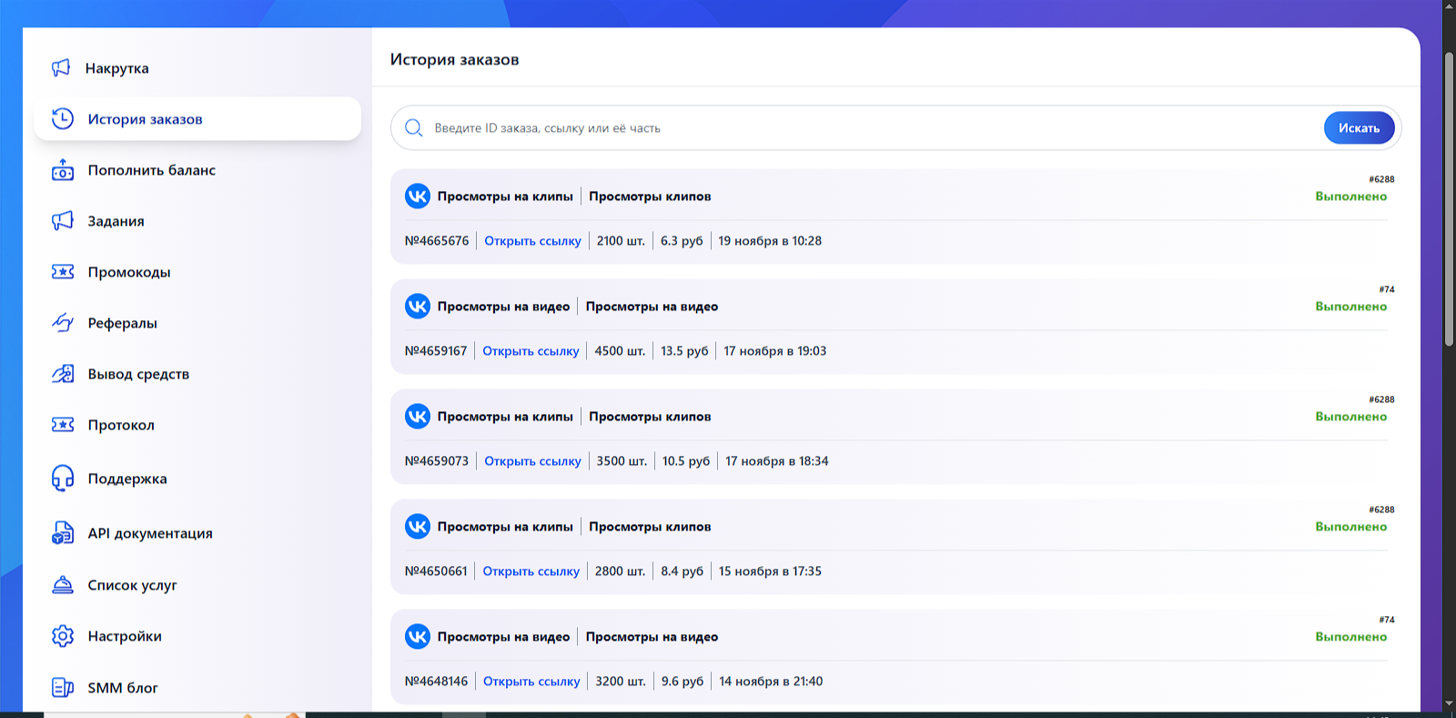Open the SMM блог section

click(123, 688)
